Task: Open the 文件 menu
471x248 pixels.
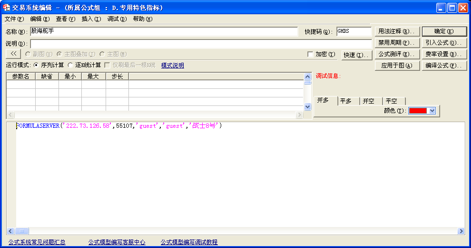Action: tap(14, 19)
